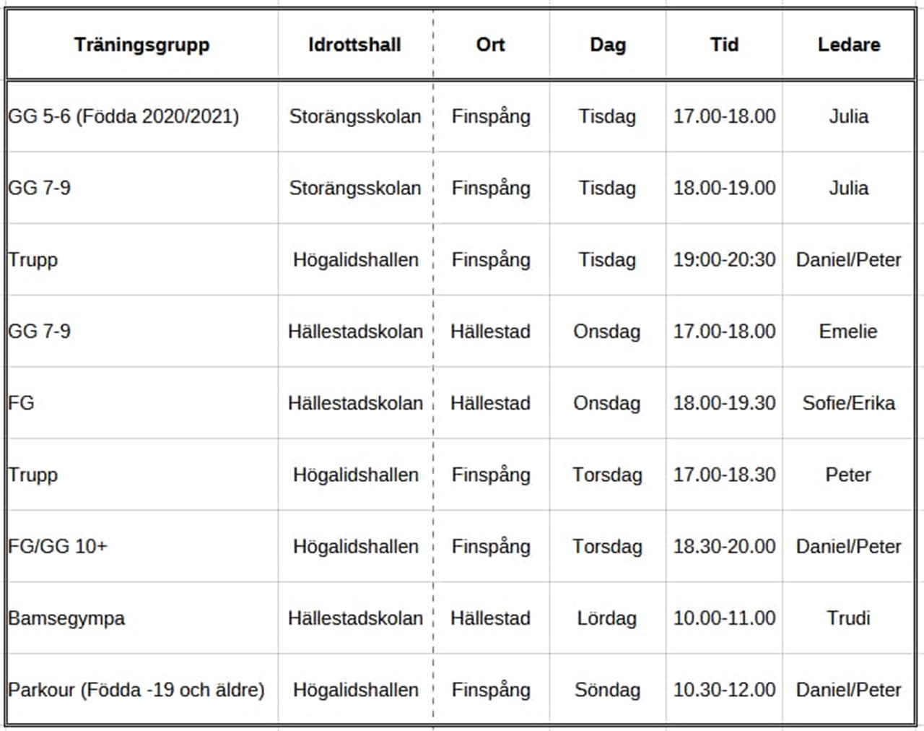Click the Emelie leader cell
This screenshot has height=731, width=924.
(x=849, y=331)
